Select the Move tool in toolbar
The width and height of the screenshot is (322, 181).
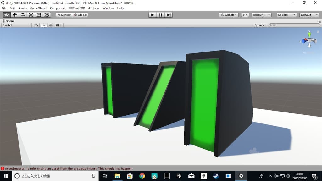[x=14, y=15]
